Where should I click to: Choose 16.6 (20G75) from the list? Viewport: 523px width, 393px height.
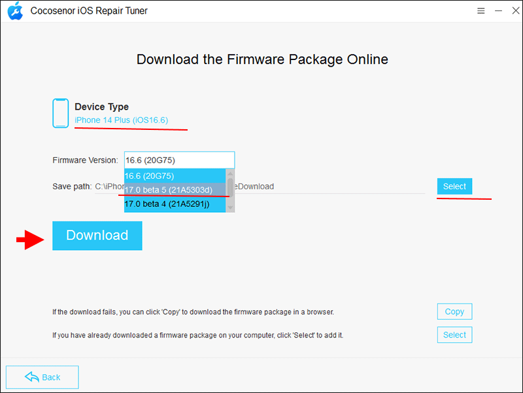(175, 176)
